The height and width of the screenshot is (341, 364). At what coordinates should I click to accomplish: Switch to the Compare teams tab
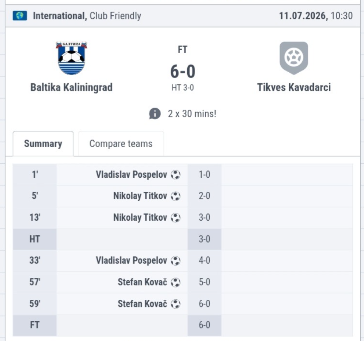(121, 144)
